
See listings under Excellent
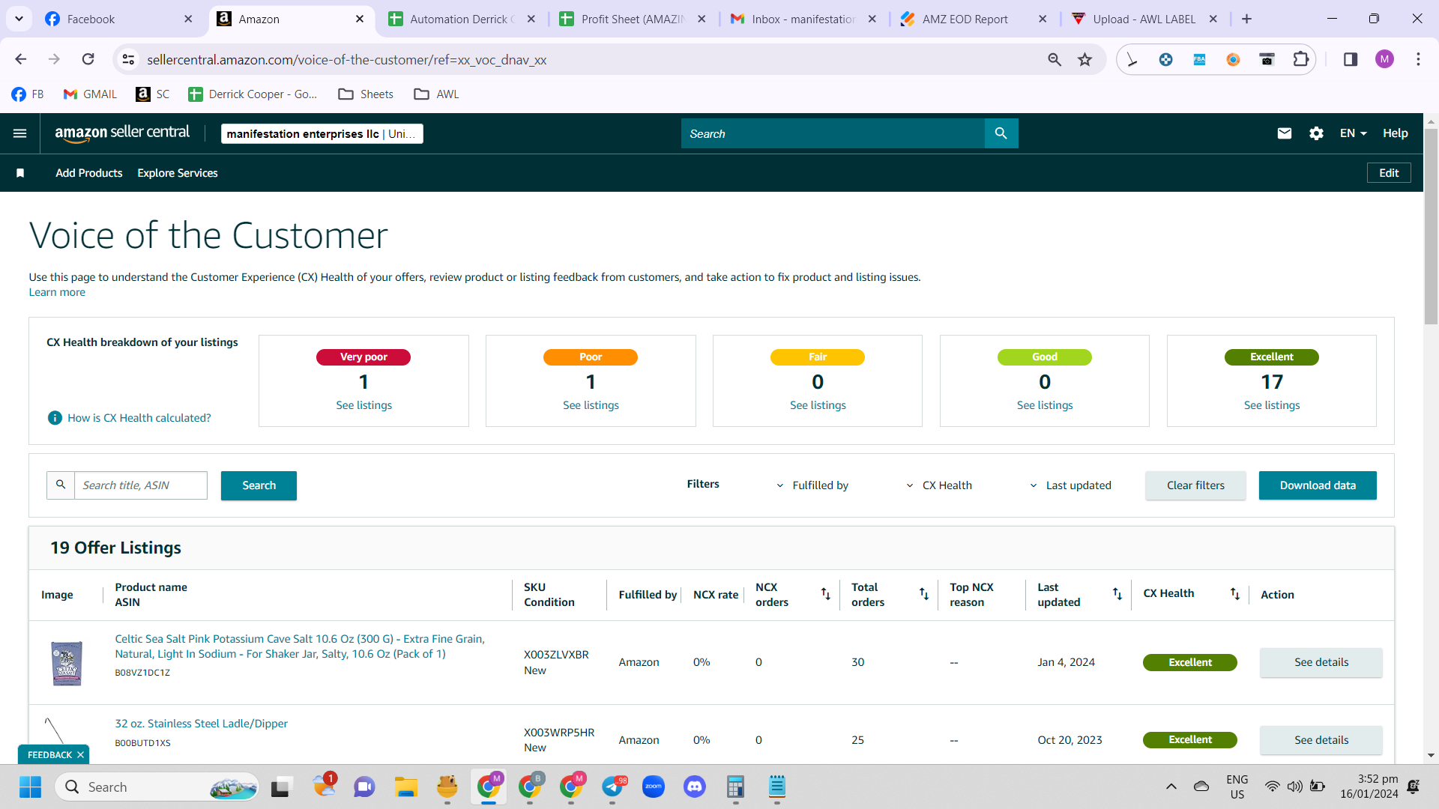tap(1272, 405)
